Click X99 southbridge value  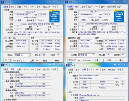coord(103,85)
